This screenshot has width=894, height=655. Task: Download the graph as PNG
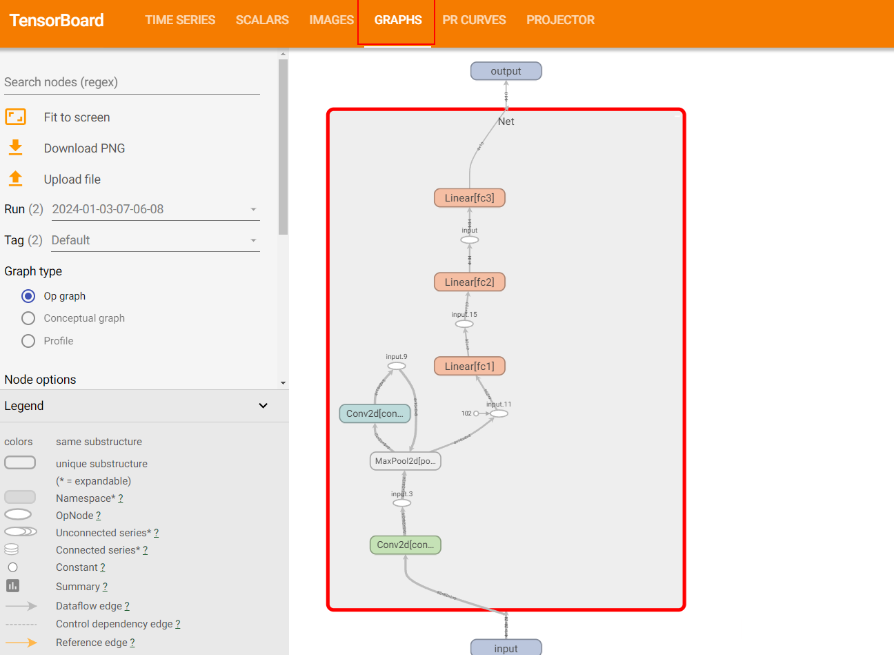(x=15, y=148)
